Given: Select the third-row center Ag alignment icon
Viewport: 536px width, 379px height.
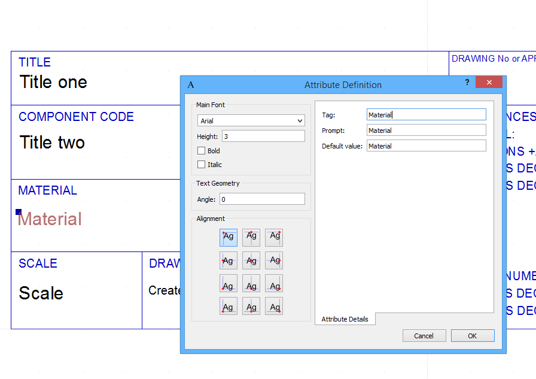Looking at the screenshot, I should tap(251, 283).
